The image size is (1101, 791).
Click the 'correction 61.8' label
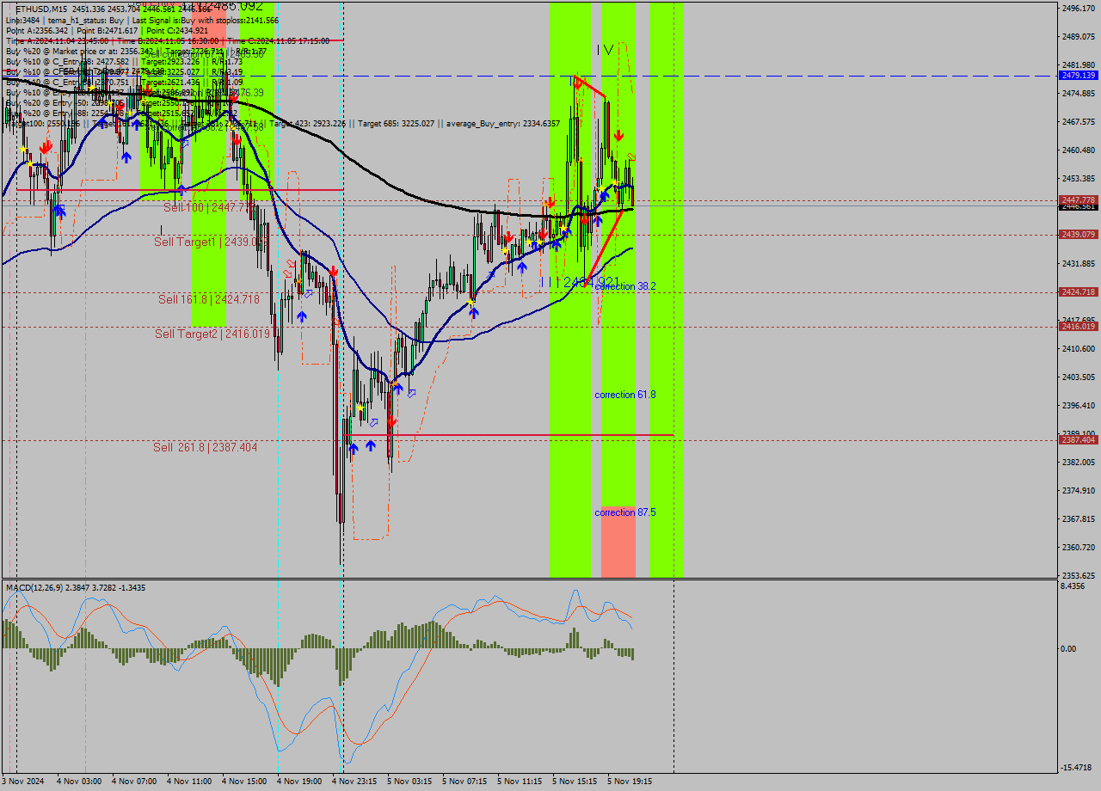[625, 395]
